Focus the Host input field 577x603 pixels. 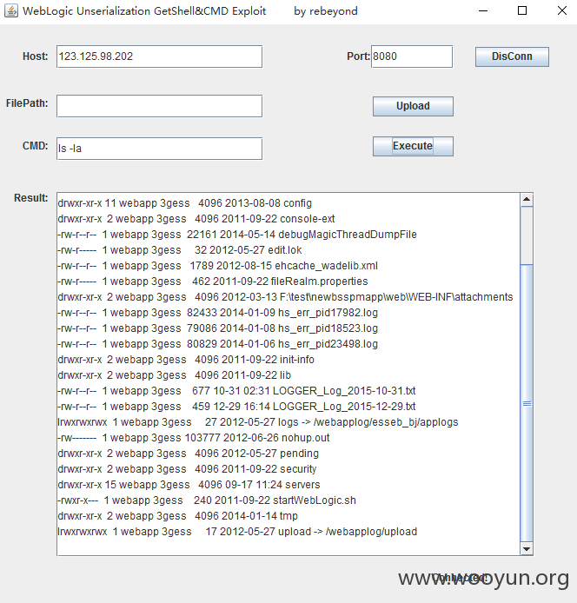click(159, 56)
